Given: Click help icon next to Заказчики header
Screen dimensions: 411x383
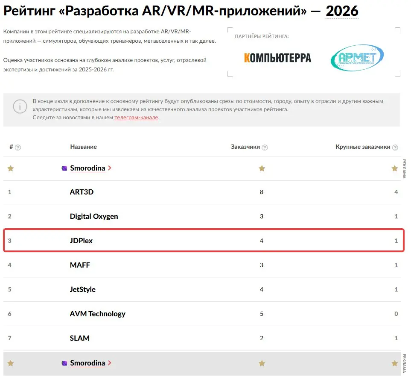Looking at the screenshot, I should 265,147.
